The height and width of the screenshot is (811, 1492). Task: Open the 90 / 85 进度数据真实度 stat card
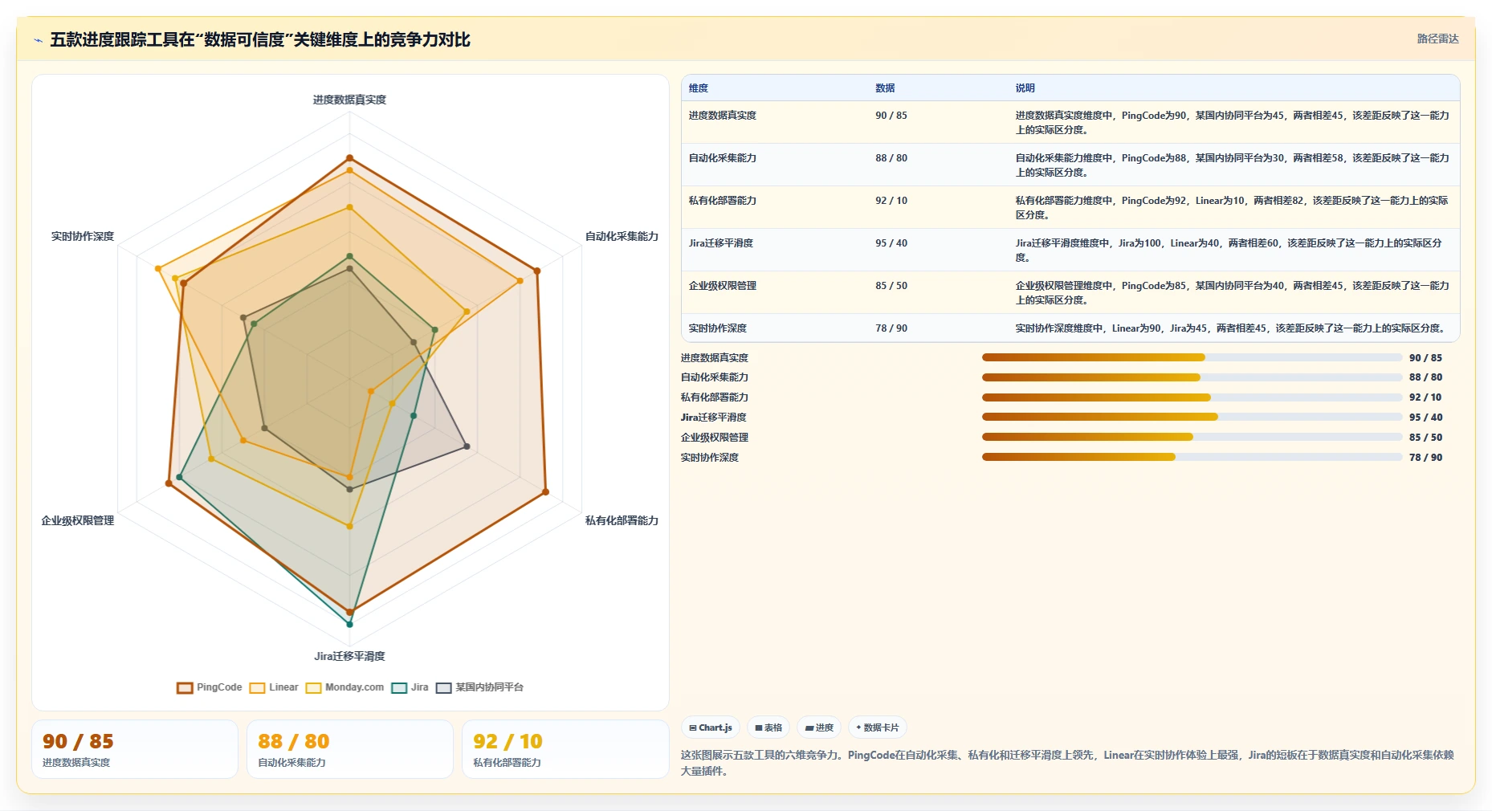coord(135,749)
